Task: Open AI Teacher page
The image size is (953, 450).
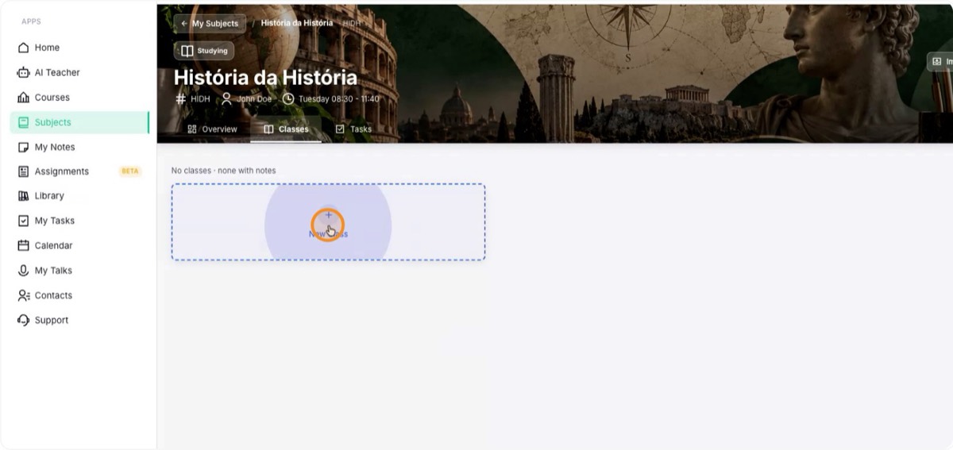Action: [79, 72]
